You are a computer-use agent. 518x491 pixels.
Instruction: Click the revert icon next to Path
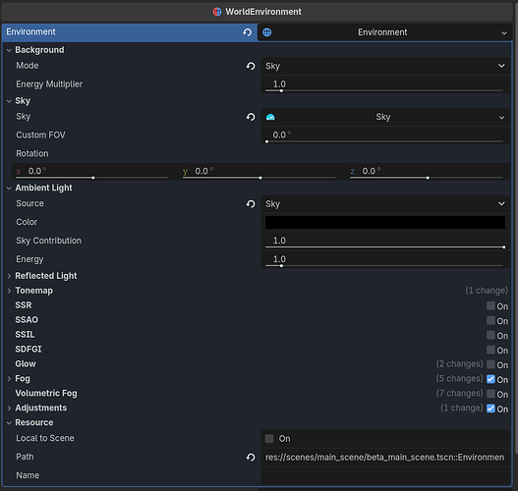(x=251, y=457)
